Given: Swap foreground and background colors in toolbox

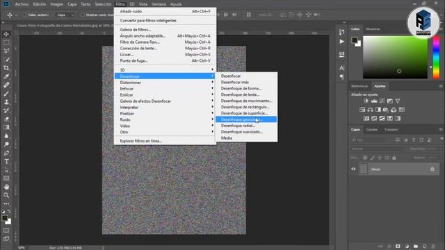Looking at the screenshot, I should (x=9, y=211).
